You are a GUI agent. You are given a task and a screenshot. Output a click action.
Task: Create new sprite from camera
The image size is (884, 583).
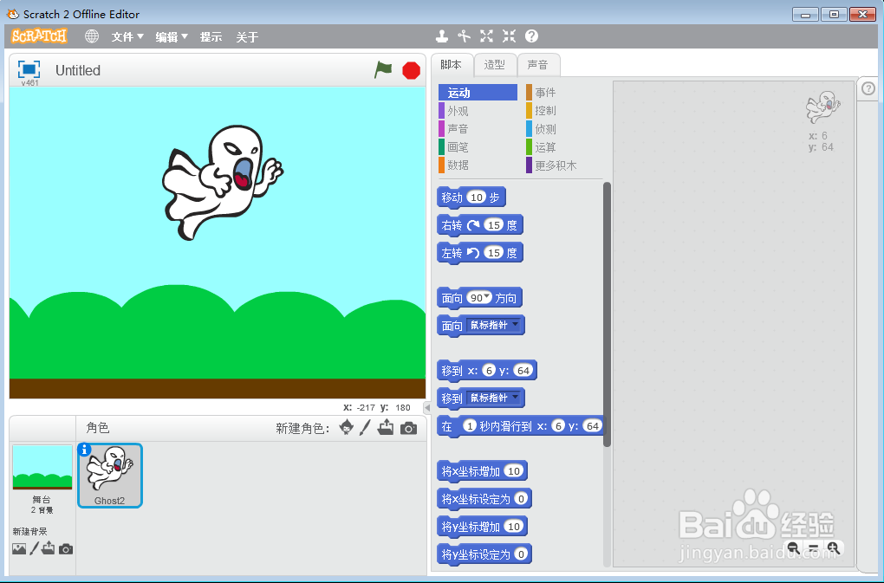point(409,429)
